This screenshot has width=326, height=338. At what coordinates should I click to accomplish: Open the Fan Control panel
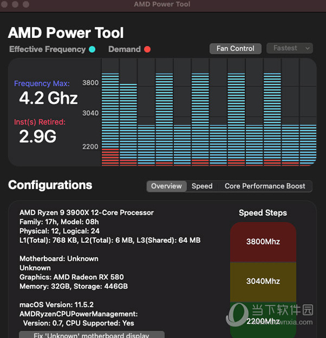(235, 48)
